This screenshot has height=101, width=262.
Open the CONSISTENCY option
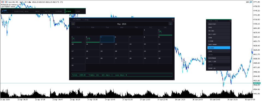point(219,24)
